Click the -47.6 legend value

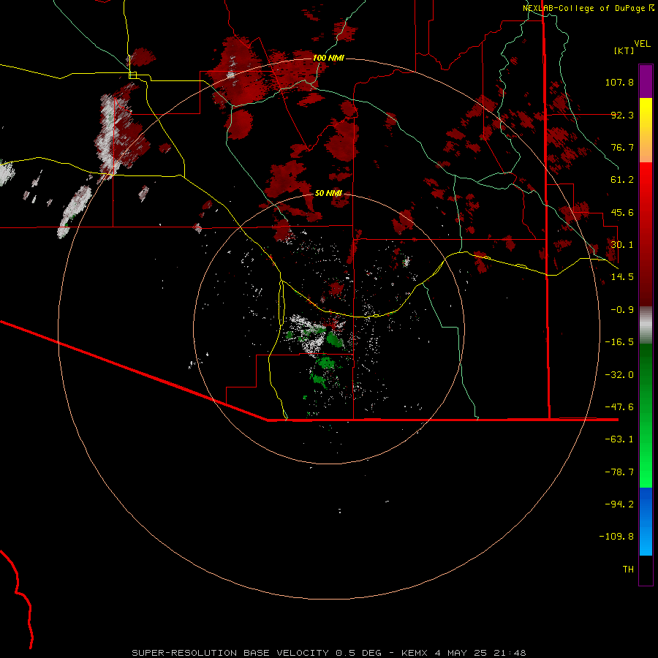[x=619, y=407]
